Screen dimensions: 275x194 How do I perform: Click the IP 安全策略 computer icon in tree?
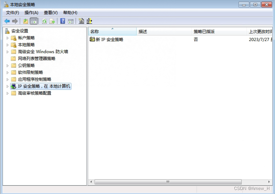(14, 86)
